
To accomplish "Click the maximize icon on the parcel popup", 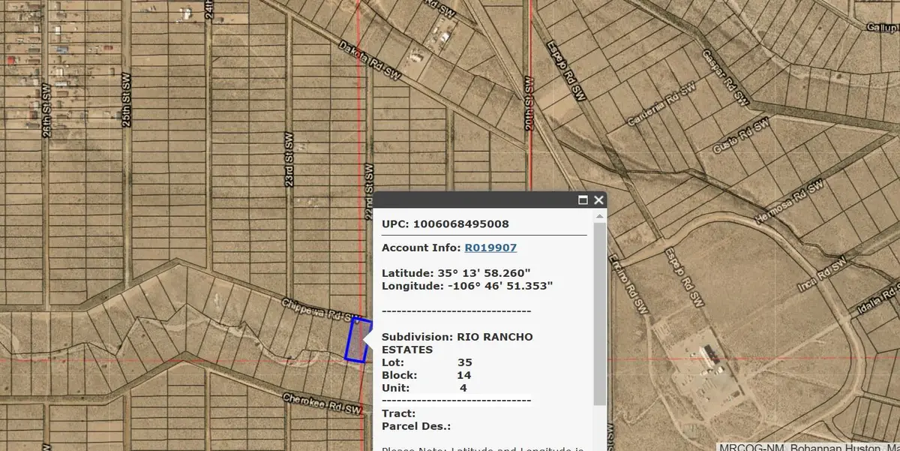I will [583, 200].
